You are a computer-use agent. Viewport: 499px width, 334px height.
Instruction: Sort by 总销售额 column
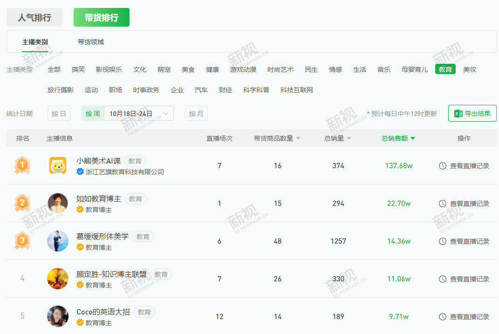pyautogui.click(x=398, y=138)
